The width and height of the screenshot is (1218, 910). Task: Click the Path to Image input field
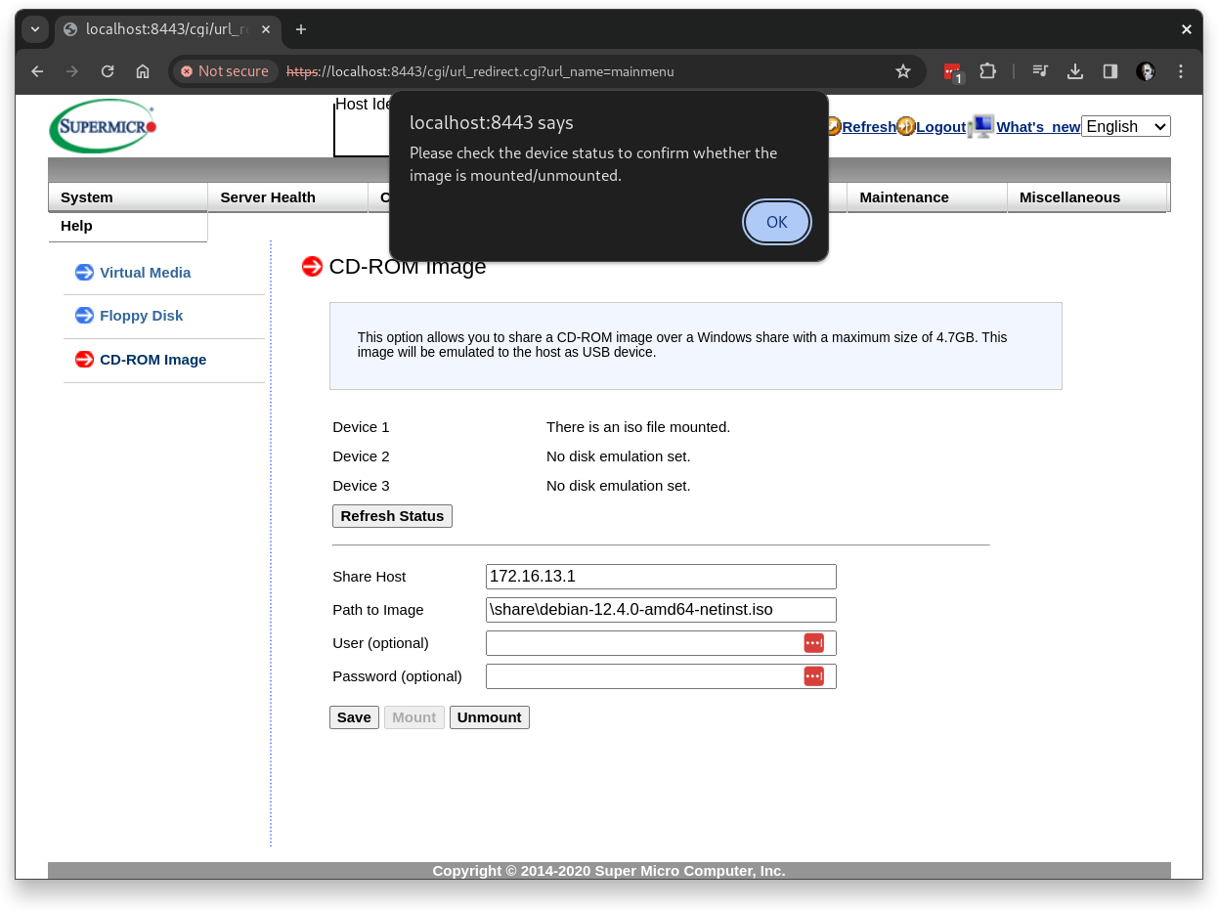[661, 610]
